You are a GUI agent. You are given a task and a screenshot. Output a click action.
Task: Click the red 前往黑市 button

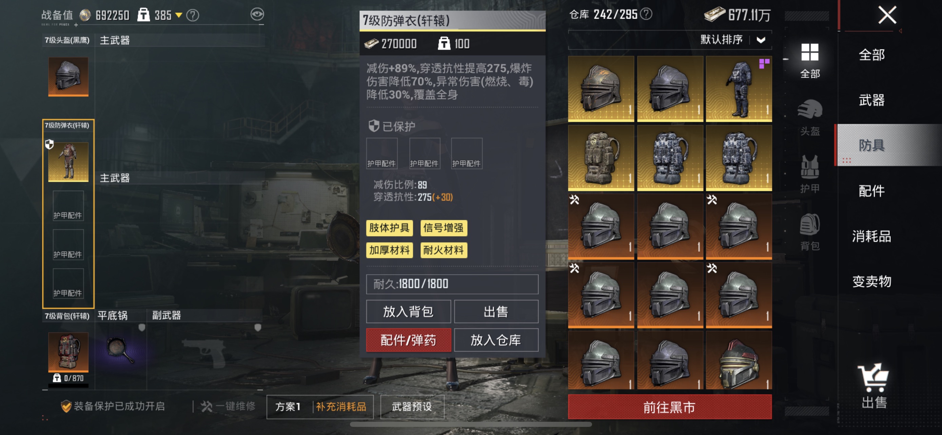click(670, 407)
